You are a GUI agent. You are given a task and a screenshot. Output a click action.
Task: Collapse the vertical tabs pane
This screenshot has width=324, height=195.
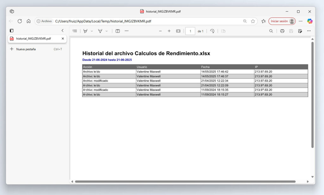click(x=62, y=31)
